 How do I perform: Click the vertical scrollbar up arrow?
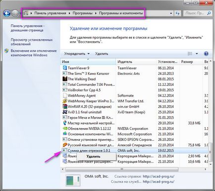pyautogui.click(x=211, y=62)
